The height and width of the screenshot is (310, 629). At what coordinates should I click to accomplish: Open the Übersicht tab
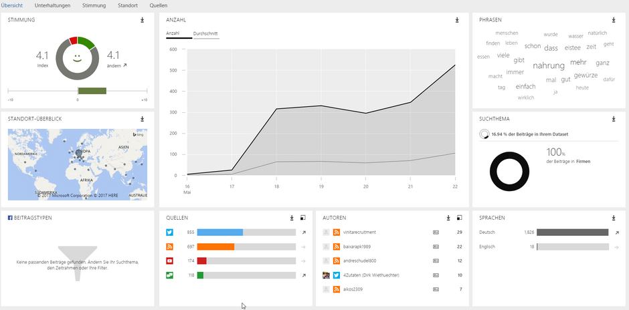11,5
